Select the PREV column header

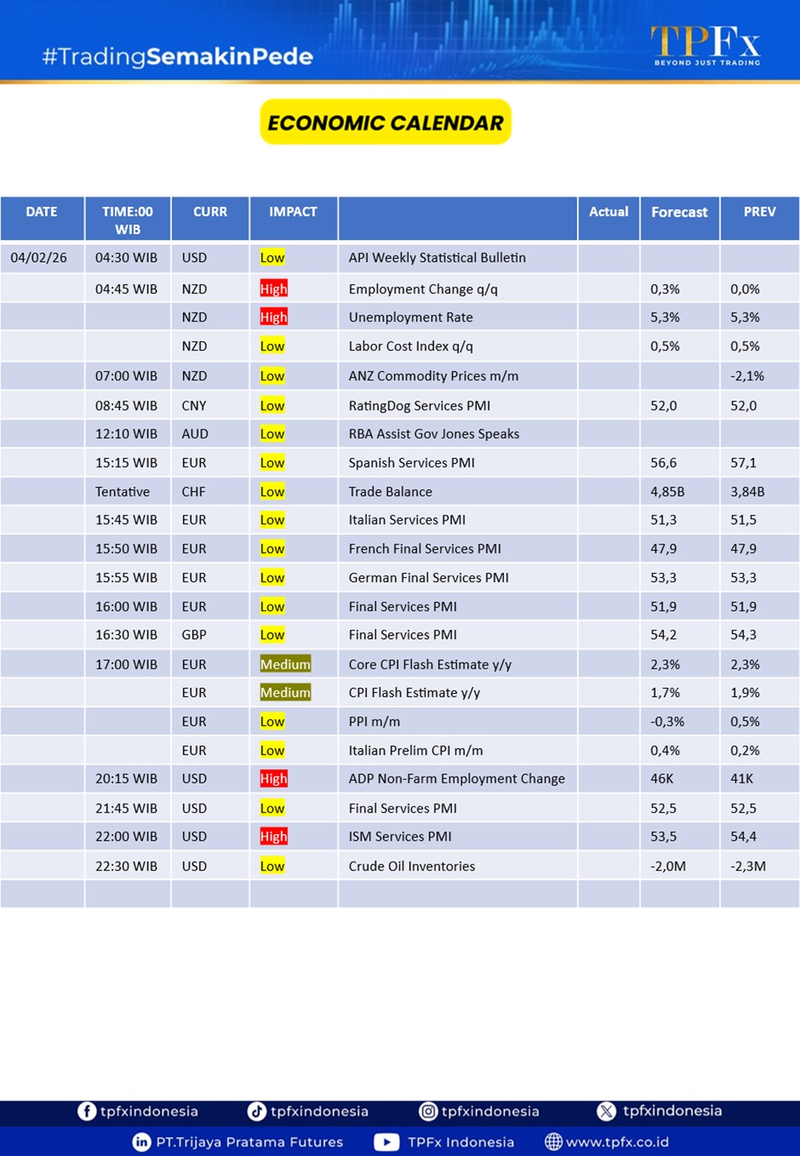click(759, 212)
